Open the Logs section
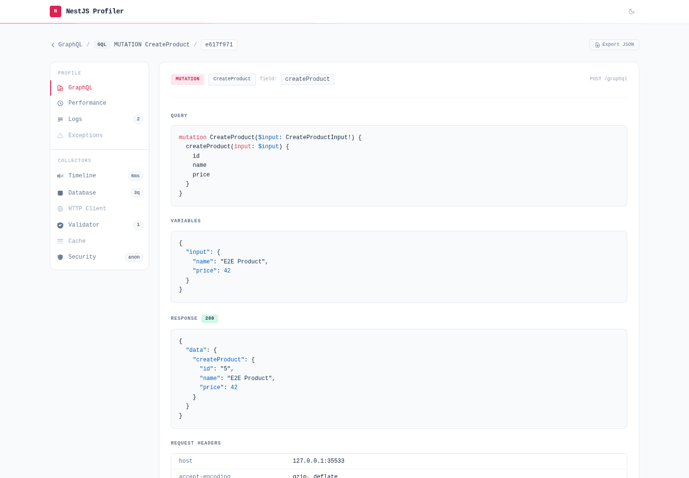The height and width of the screenshot is (478, 689). (x=100, y=119)
